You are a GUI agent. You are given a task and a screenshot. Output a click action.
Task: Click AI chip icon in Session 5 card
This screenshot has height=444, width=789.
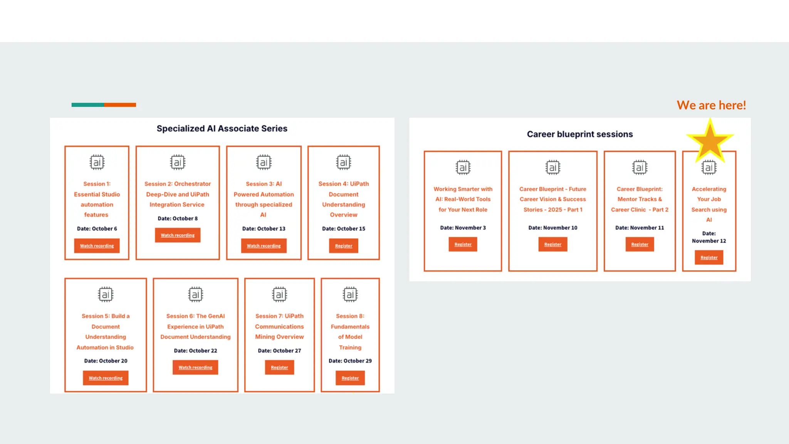pos(106,295)
